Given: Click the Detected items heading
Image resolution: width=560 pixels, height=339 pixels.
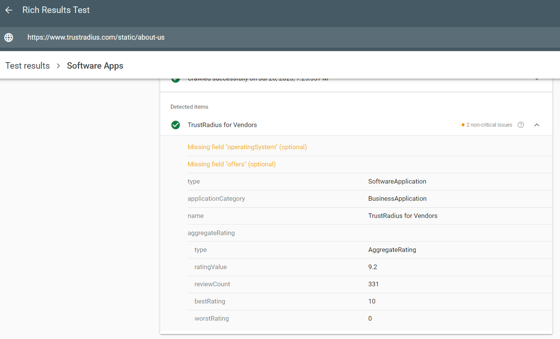Looking at the screenshot, I should pyautogui.click(x=189, y=107).
